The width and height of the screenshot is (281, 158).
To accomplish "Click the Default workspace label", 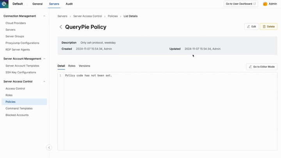I will (x=18, y=4).
